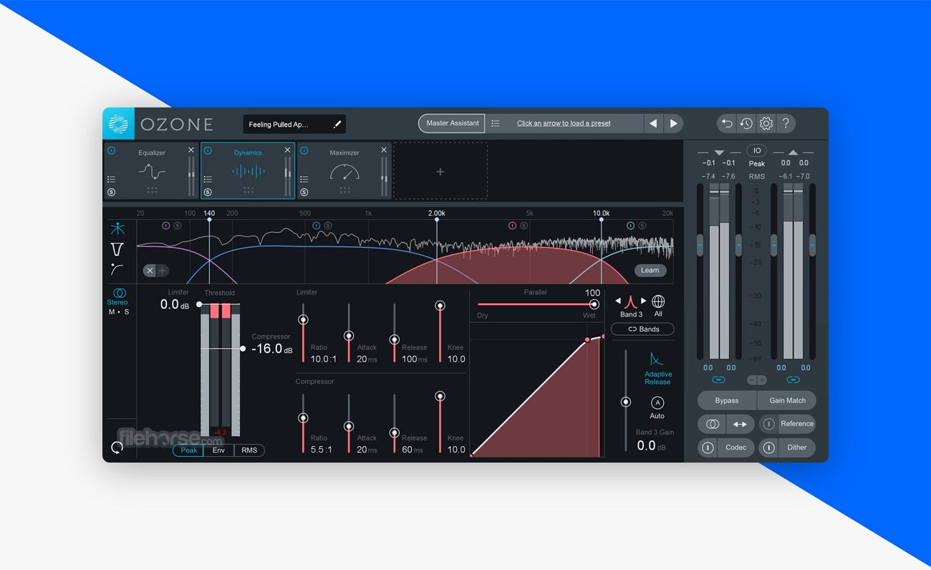
Task: Solo the Equalizer module
Action: tap(111, 192)
